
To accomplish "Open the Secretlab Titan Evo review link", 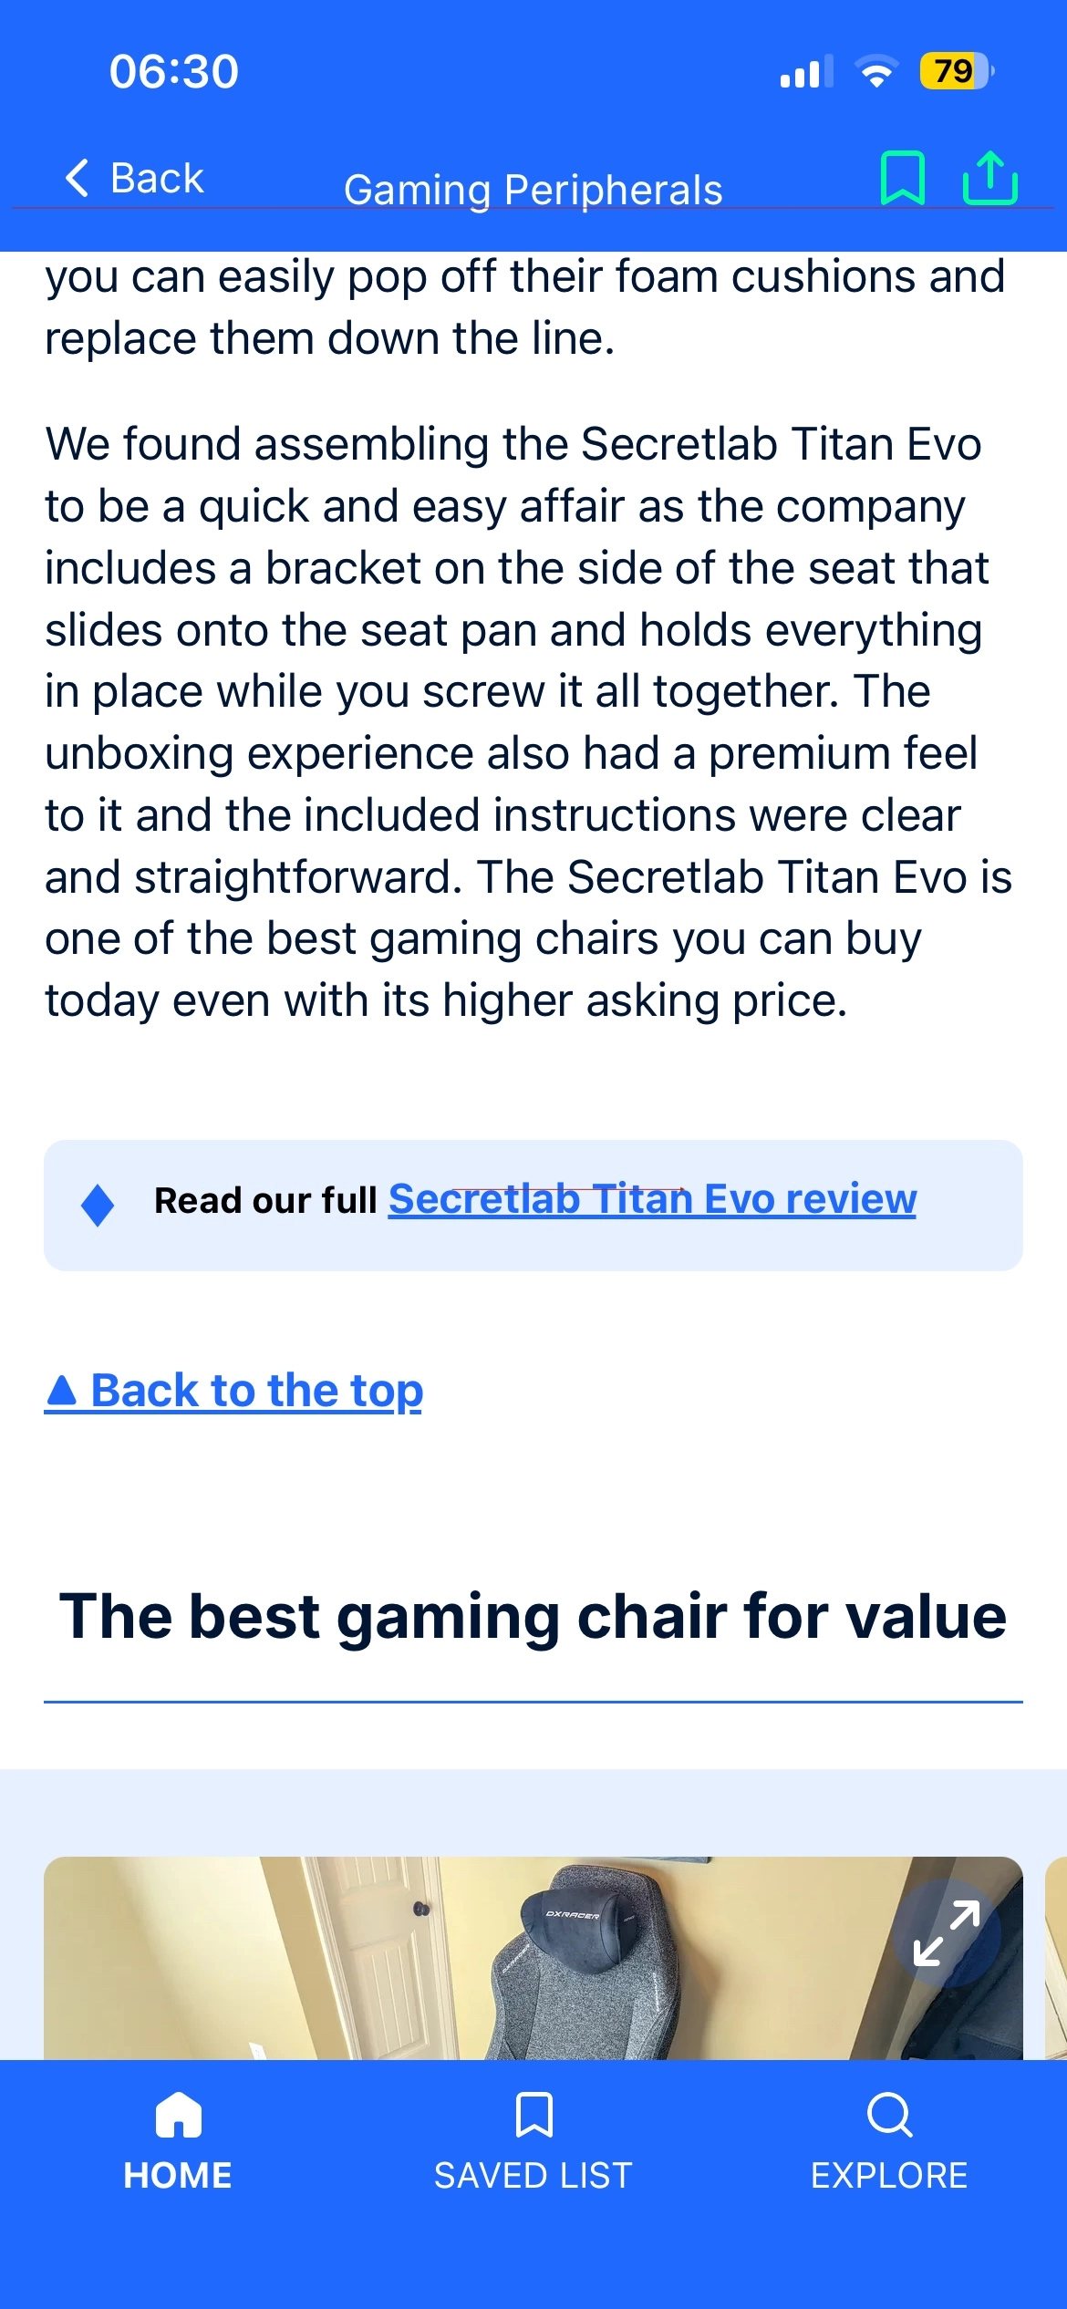I will (x=652, y=1199).
